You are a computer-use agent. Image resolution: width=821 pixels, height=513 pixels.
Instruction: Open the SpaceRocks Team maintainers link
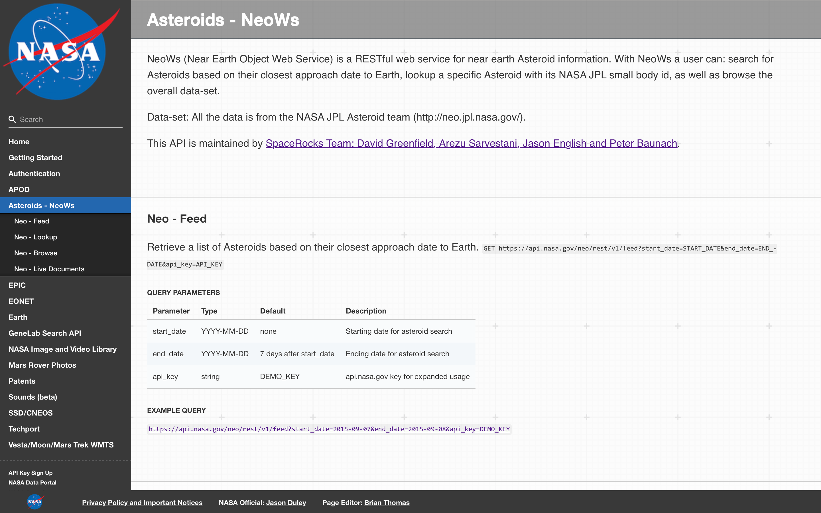pos(471,144)
